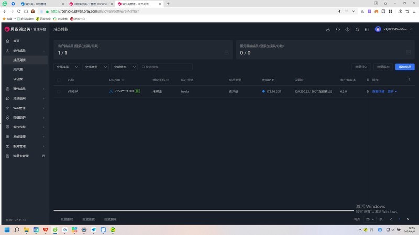Click the 流量卡管理 external link icon
This screenshot has height=235, width=419.
pyautogui.click(x=43, y=156)
